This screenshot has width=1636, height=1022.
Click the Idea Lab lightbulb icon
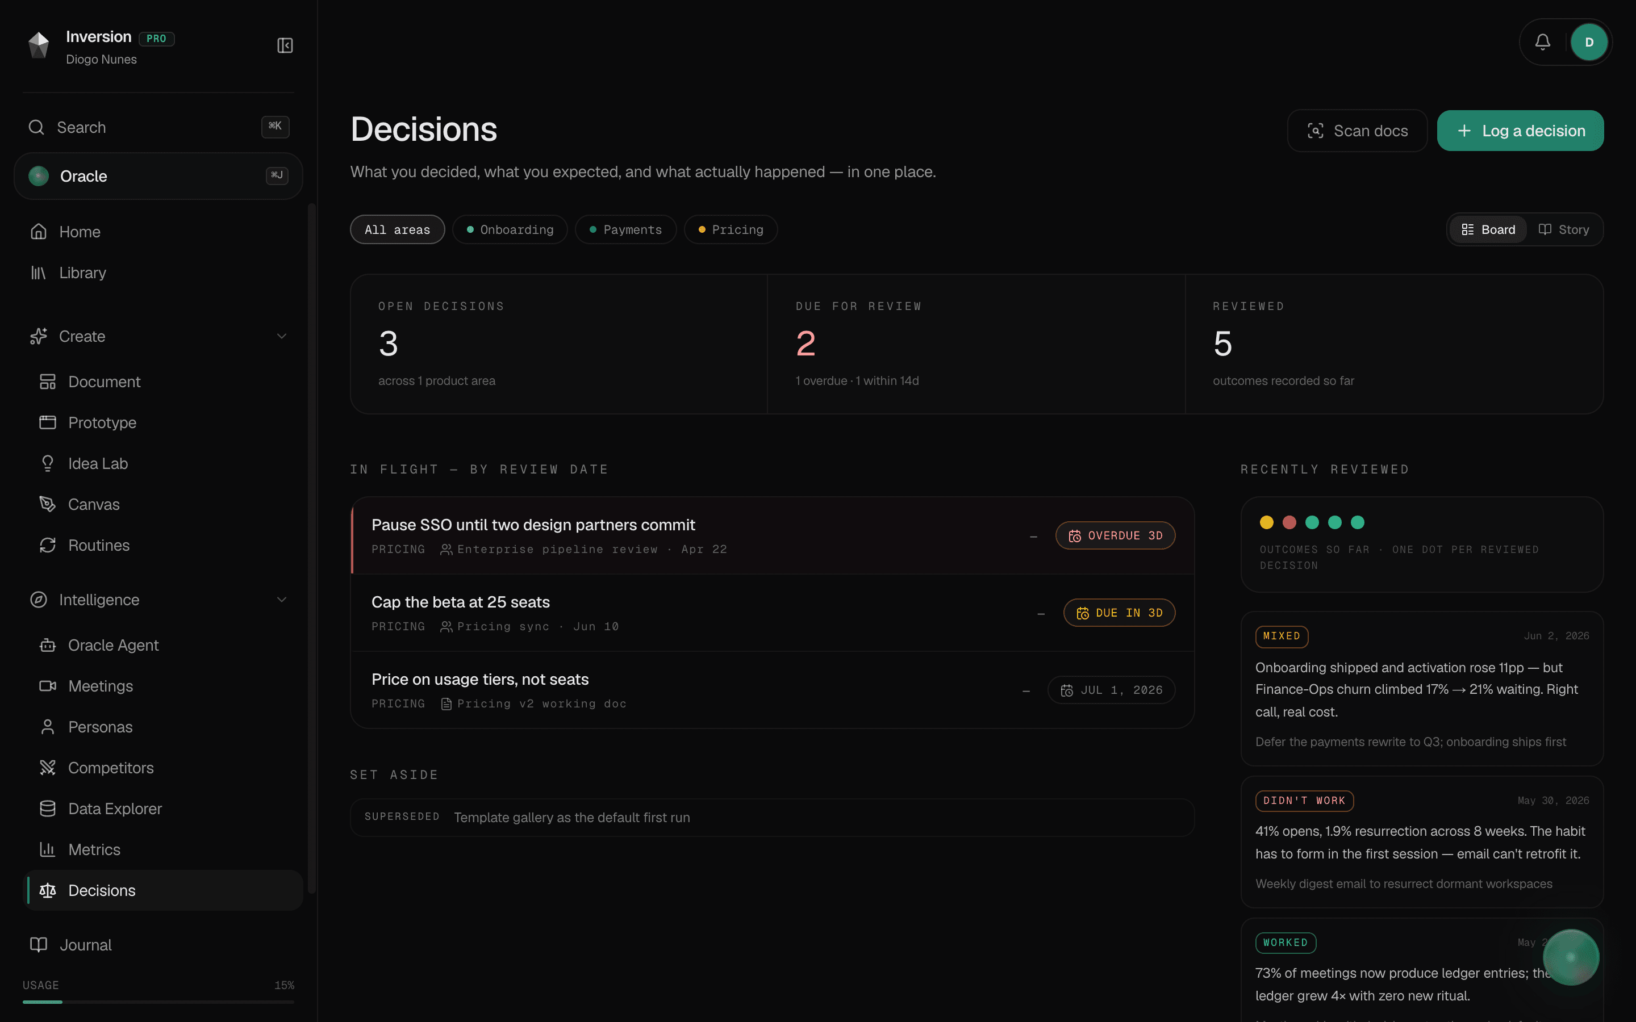pyautogui.click(x=47, y=463)
